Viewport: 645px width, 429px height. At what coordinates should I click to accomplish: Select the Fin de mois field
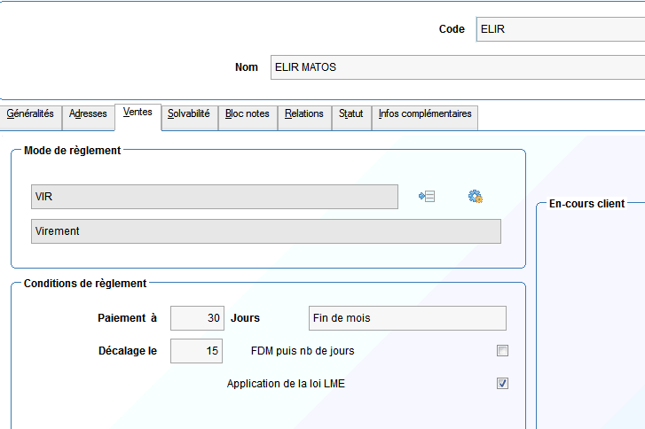406,318
